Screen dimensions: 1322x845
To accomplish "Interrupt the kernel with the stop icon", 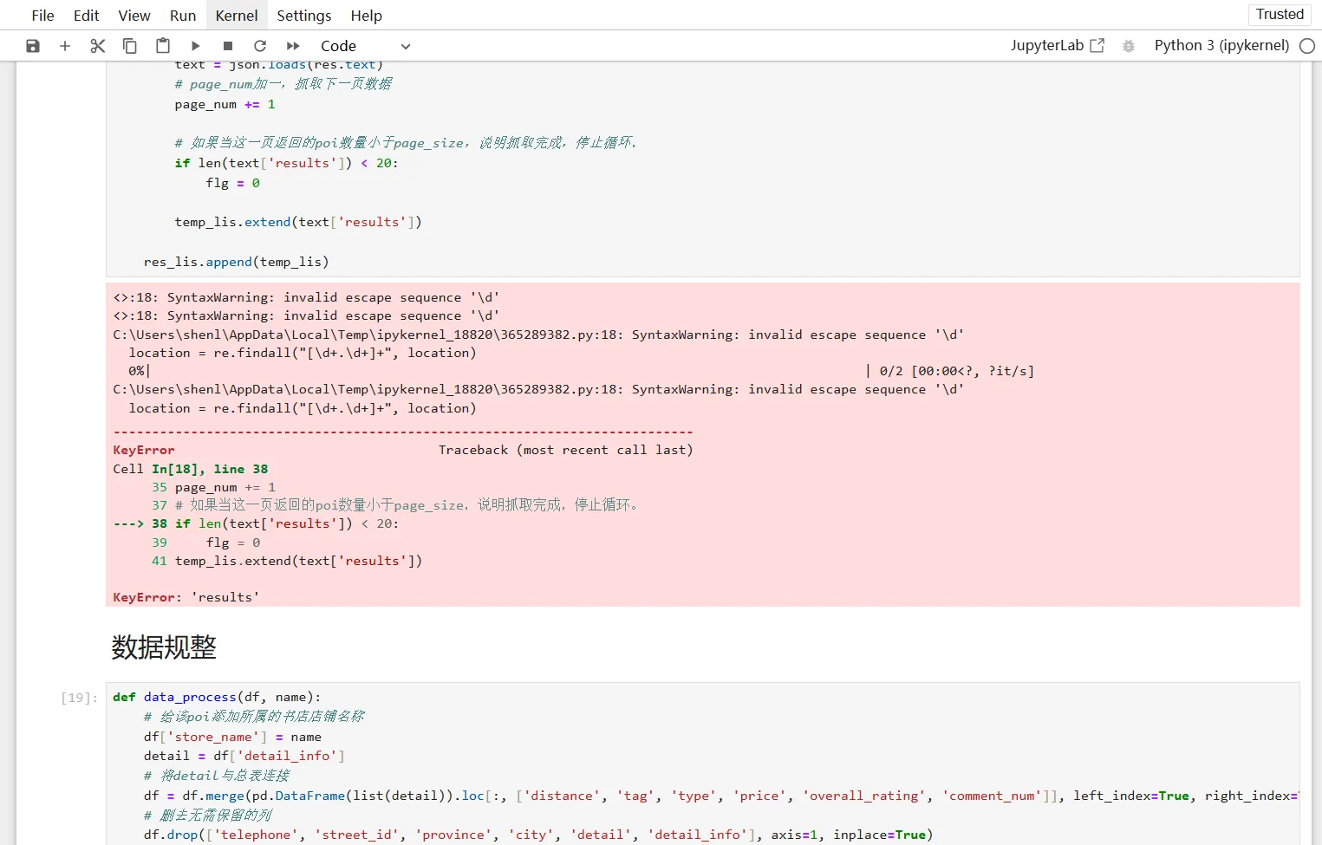I will pyautogui.click(x=228, y=46).
